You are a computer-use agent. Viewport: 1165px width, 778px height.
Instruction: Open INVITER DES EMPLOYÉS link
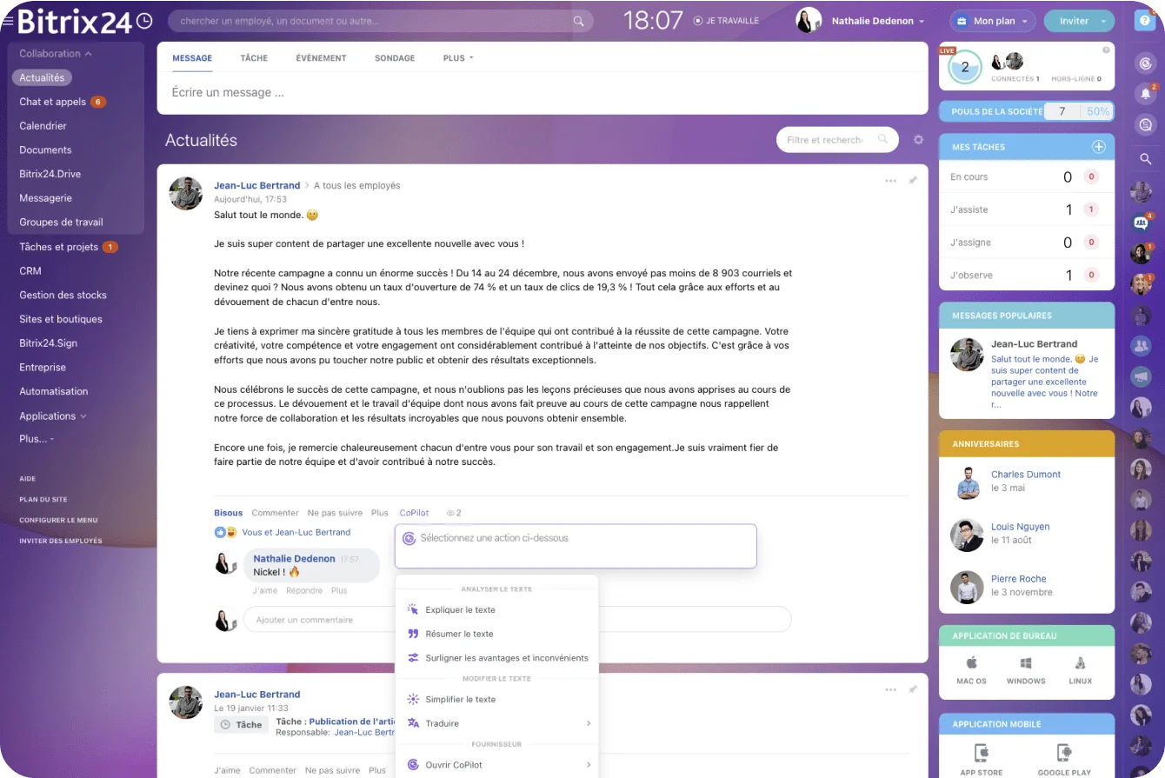click(61, 541)
